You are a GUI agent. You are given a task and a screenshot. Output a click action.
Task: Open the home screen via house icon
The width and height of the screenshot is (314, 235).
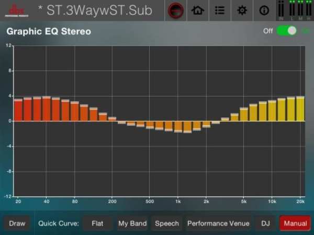198,10
